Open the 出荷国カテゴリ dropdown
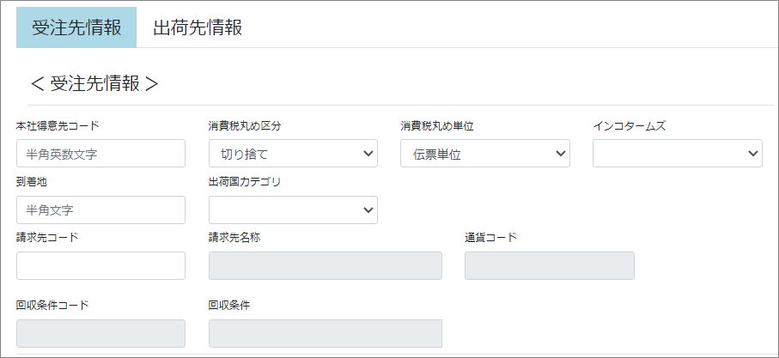The image size is (779, 358). [x=293, y=209]
